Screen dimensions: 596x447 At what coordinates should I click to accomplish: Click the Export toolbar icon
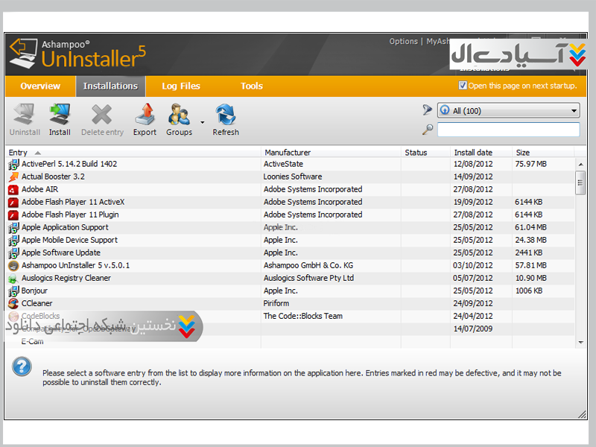click(x=145, y=115)
